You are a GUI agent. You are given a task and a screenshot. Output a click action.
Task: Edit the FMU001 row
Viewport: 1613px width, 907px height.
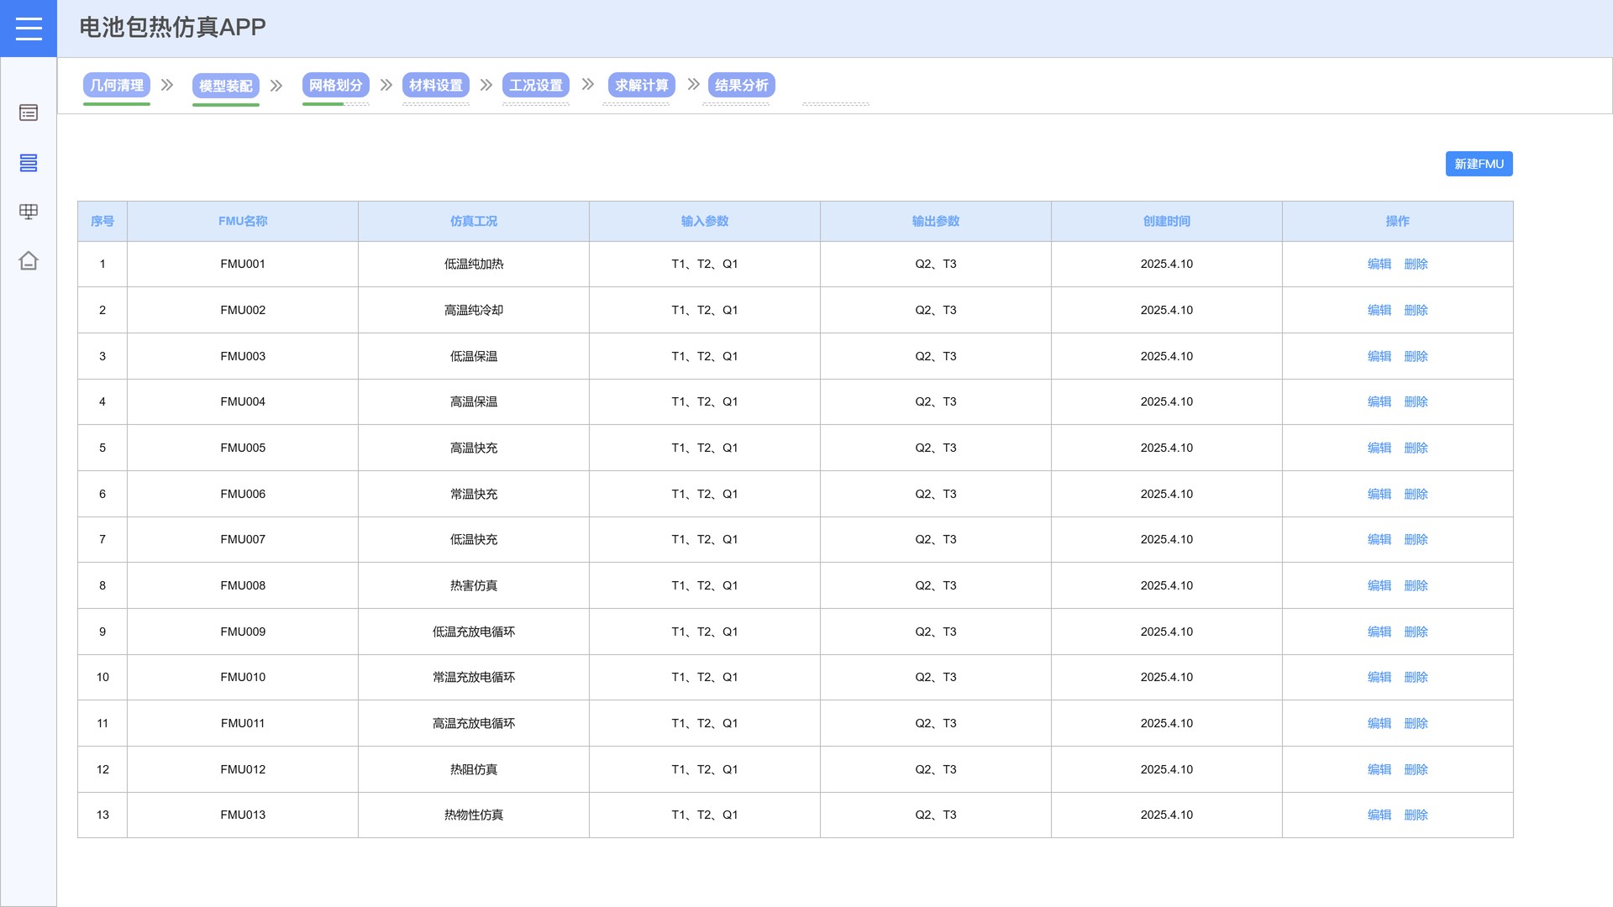pyautogui.click(x=1379, y=265)
